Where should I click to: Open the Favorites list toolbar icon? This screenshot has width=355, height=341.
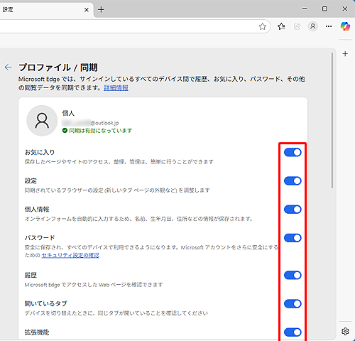click(281, 26)
